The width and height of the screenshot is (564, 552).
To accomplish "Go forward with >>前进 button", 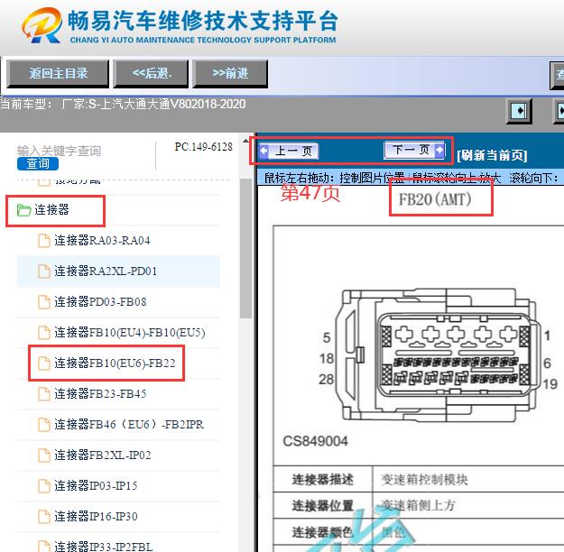I will click(x=230, y=74).
